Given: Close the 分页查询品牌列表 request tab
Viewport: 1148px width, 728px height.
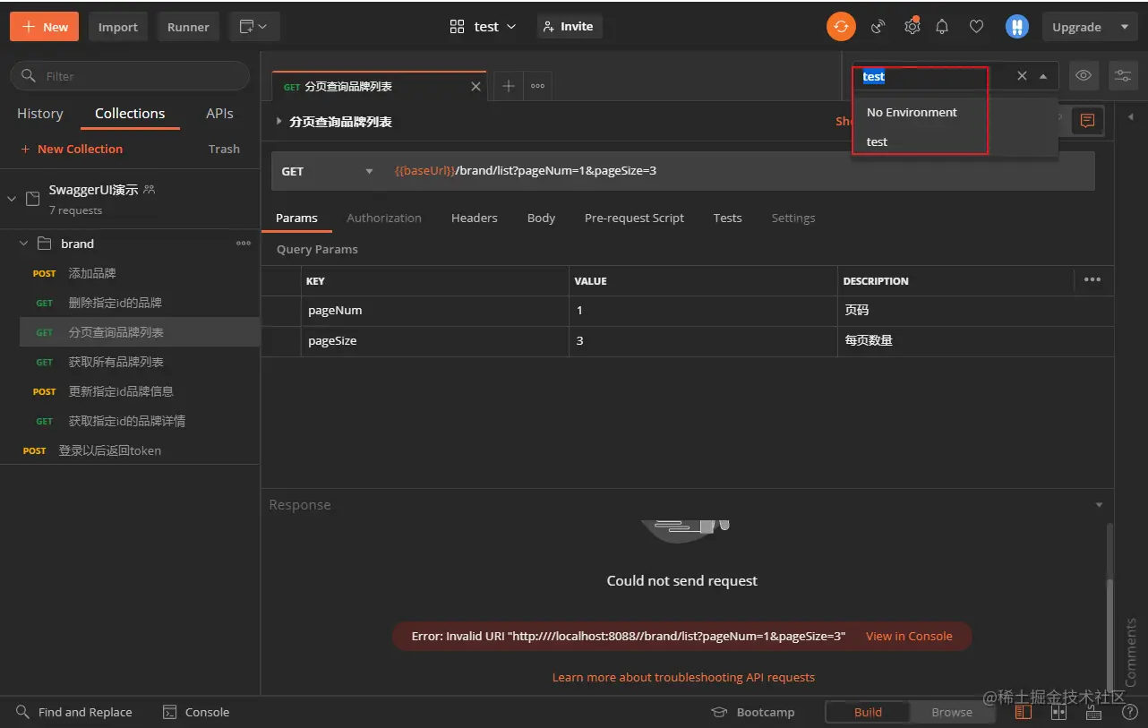Looking at the screenshot, I should [x=475, y=87].
